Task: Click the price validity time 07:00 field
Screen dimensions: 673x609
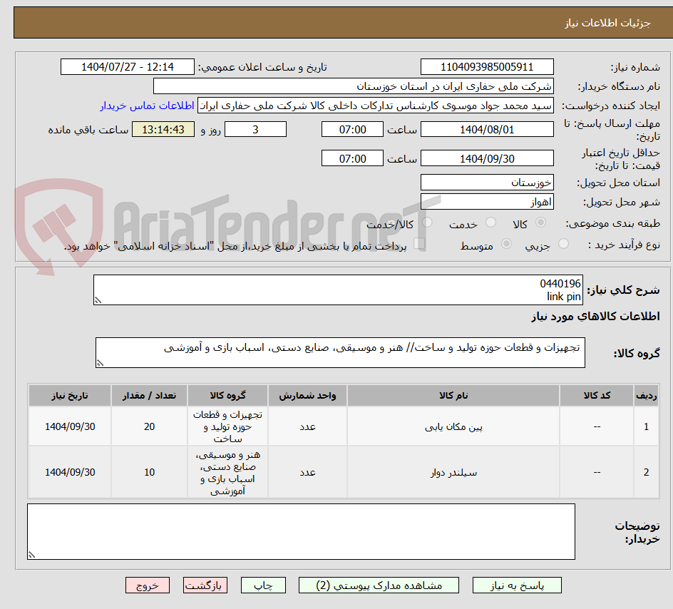Action: [x=352, y=158]
